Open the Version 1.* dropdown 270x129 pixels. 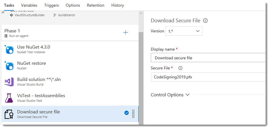pyautogui.click(x=184, y=31)
